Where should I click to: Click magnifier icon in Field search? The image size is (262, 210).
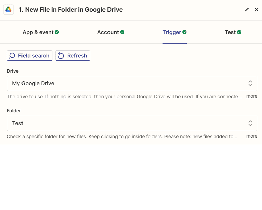(x=12, y=56)
